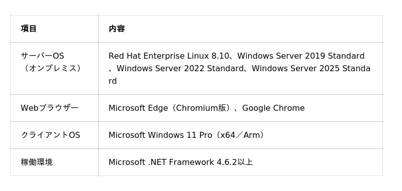The width and height of the screenshot is (402, 191).
Task: Click Microsoft .NET Framework text
Action: (x=161, y=162)
